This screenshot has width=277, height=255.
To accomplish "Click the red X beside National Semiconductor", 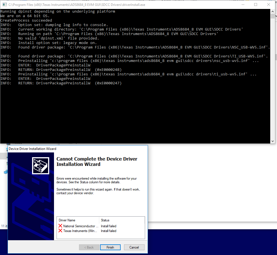I will (60, 226).
